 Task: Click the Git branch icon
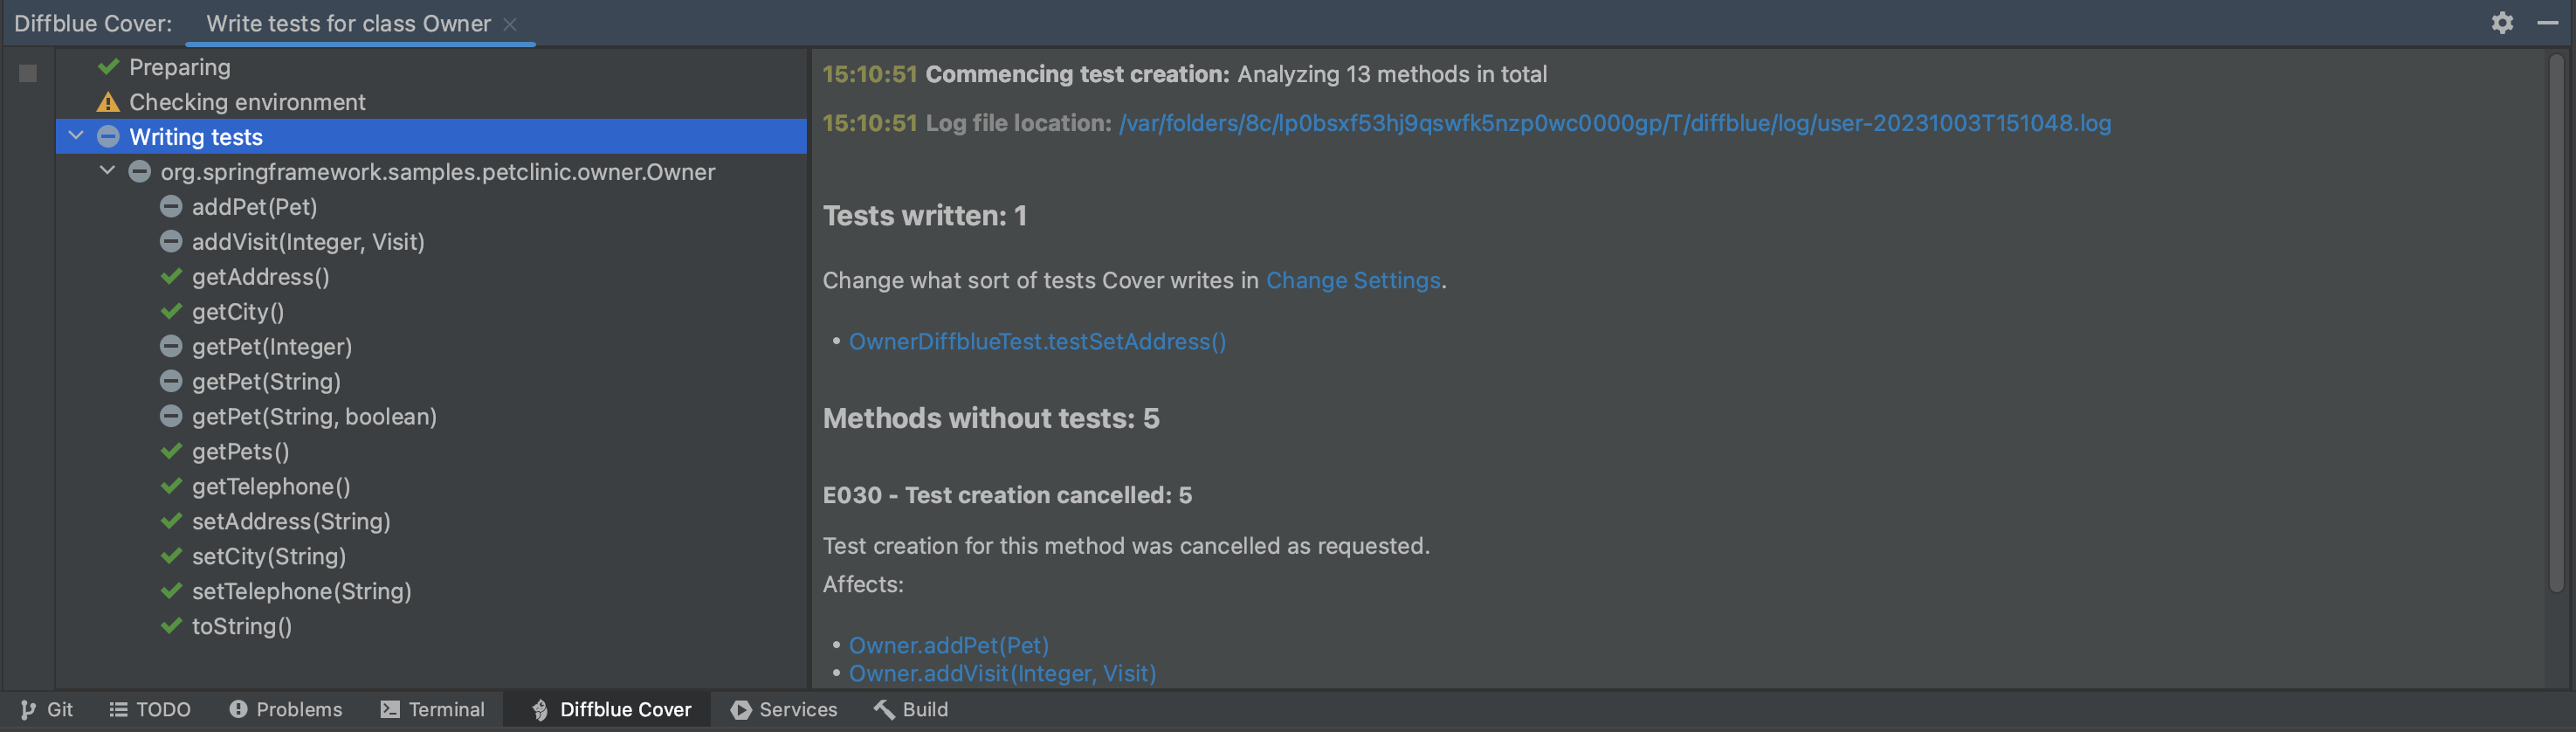click(28, 709)
